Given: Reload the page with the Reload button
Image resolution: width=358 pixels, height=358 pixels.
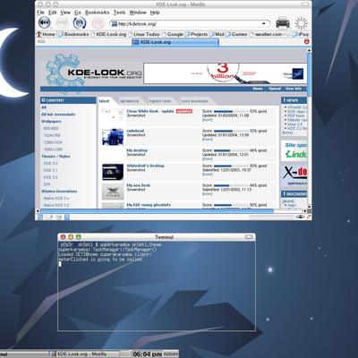Looking at the screenshot, I should click(x=80, y=23).
